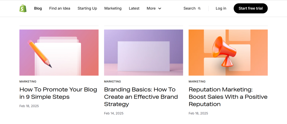Open the pencil and paper article thumbnail
Image resolution: width=287 pixels, height=124 pixels.
click(x=59, y=53)
